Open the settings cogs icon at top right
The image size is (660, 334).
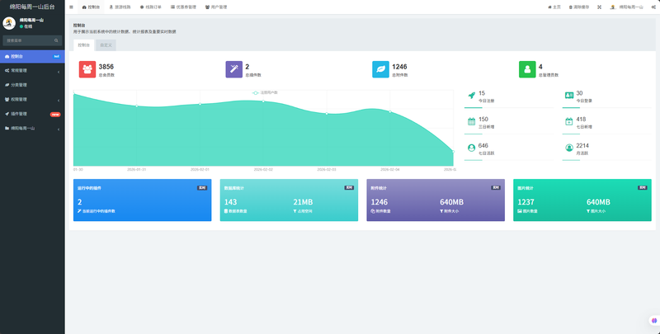[x=653, y=7]
